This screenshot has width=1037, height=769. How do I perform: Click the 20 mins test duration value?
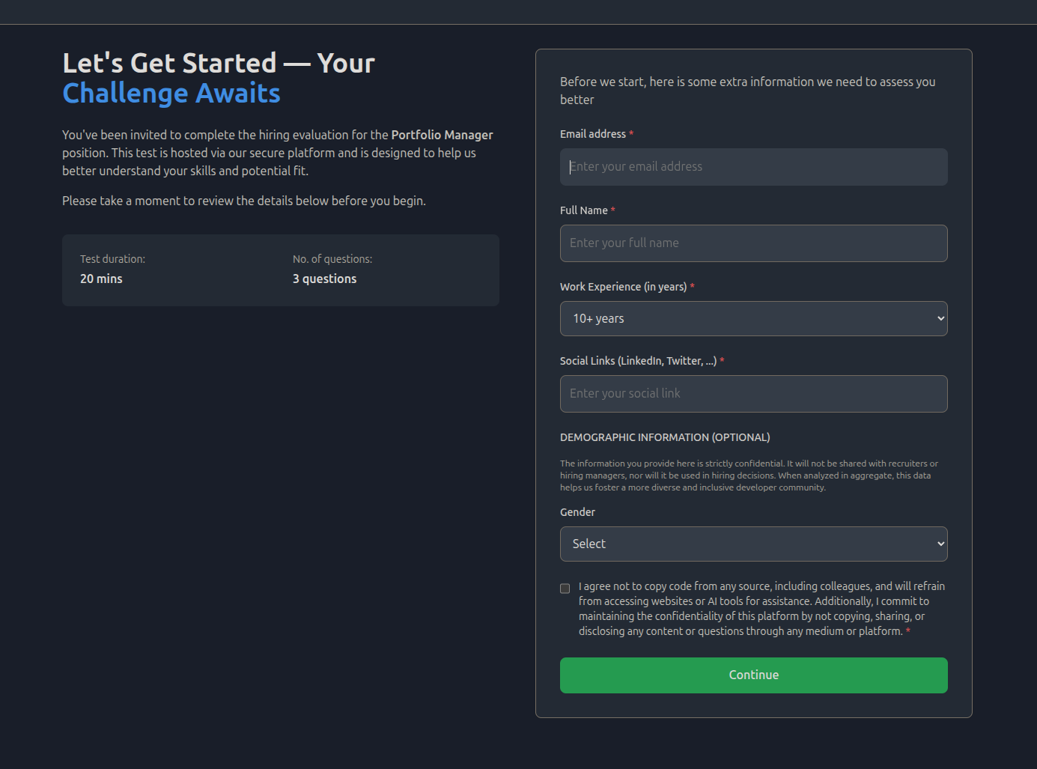pyautogui.click(x=101, y=279)
